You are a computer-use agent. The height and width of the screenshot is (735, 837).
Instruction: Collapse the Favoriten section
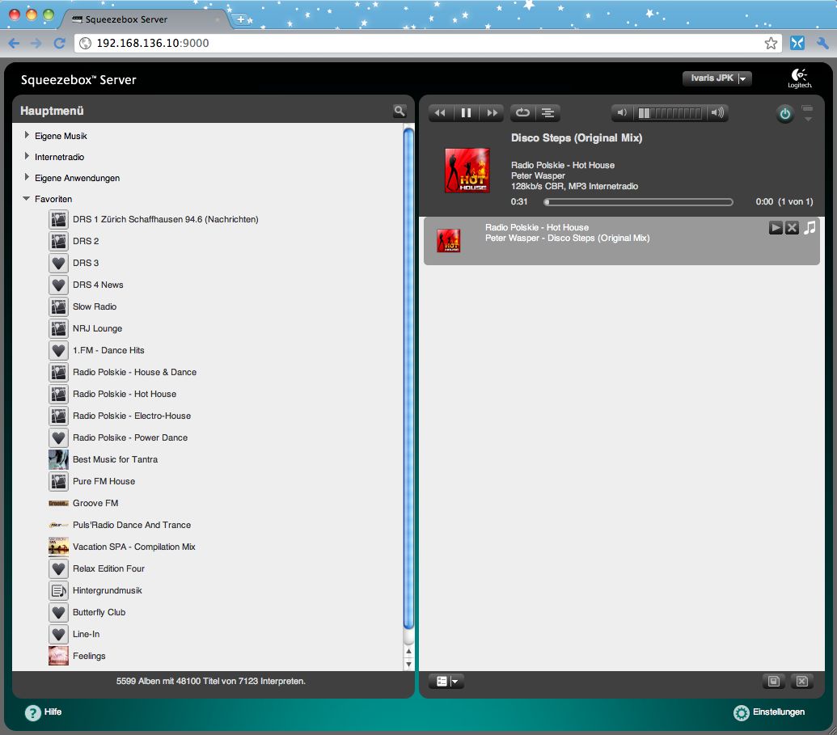click(26, 199)
